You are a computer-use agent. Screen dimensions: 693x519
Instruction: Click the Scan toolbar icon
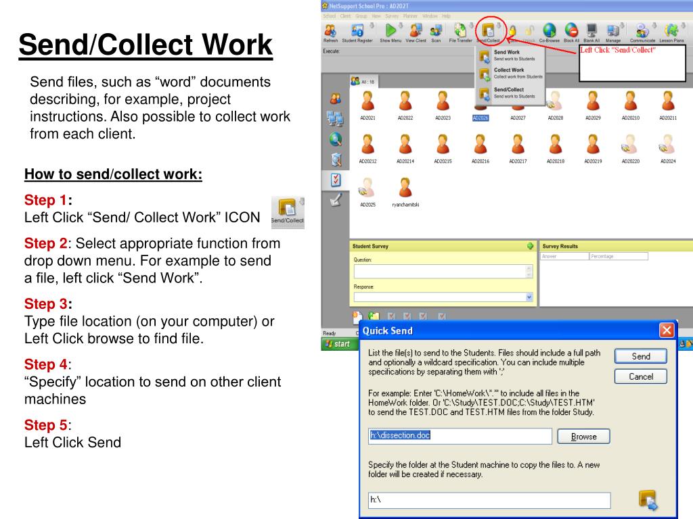pos(436,31)
